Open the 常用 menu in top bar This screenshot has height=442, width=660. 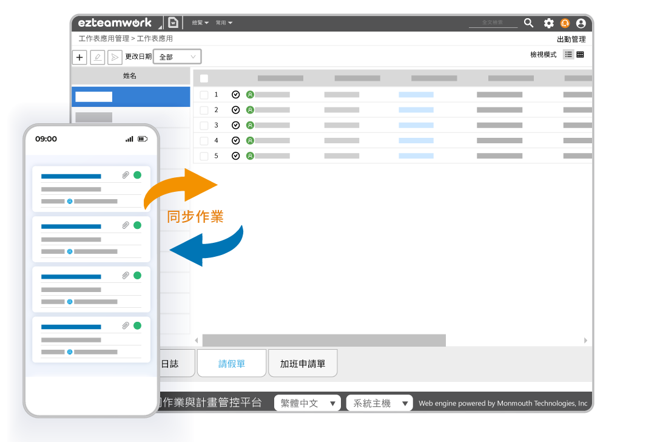tap(223, 23)
